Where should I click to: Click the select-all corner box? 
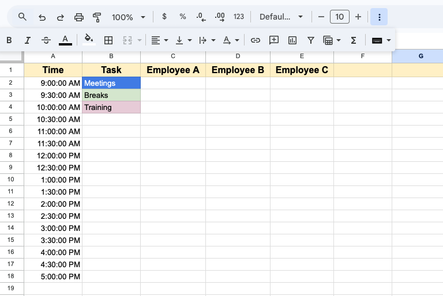pos(11,56)
